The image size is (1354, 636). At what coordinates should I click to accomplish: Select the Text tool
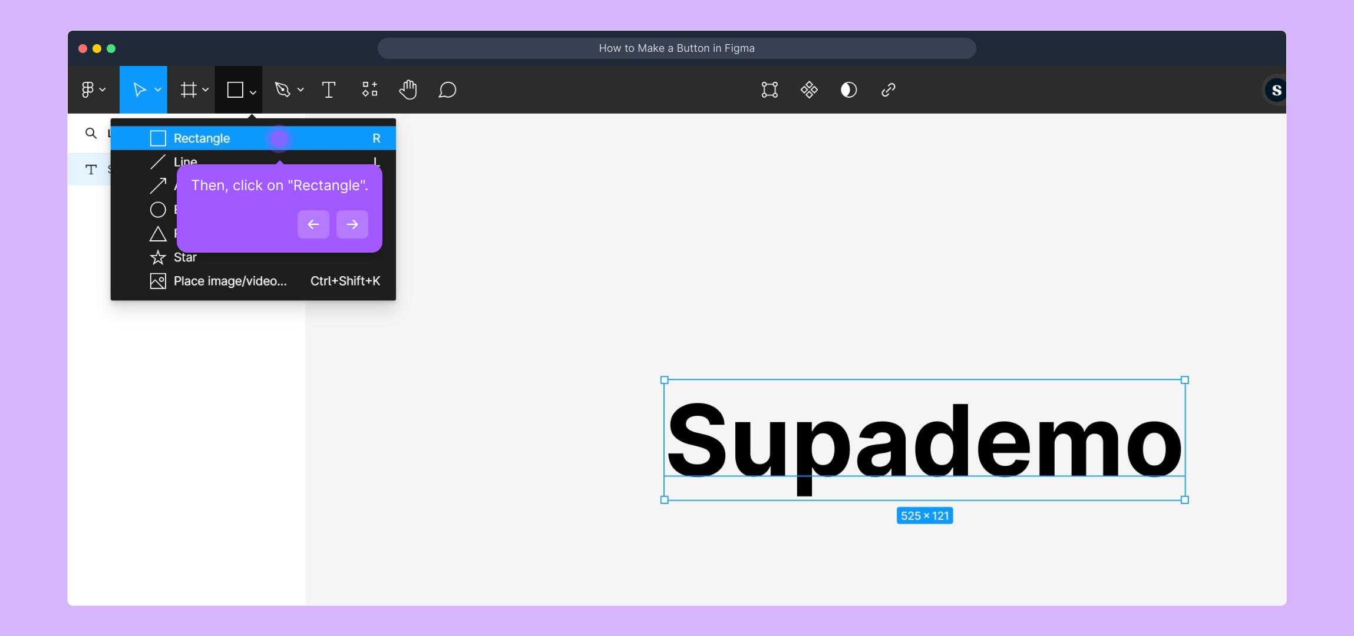329,90
